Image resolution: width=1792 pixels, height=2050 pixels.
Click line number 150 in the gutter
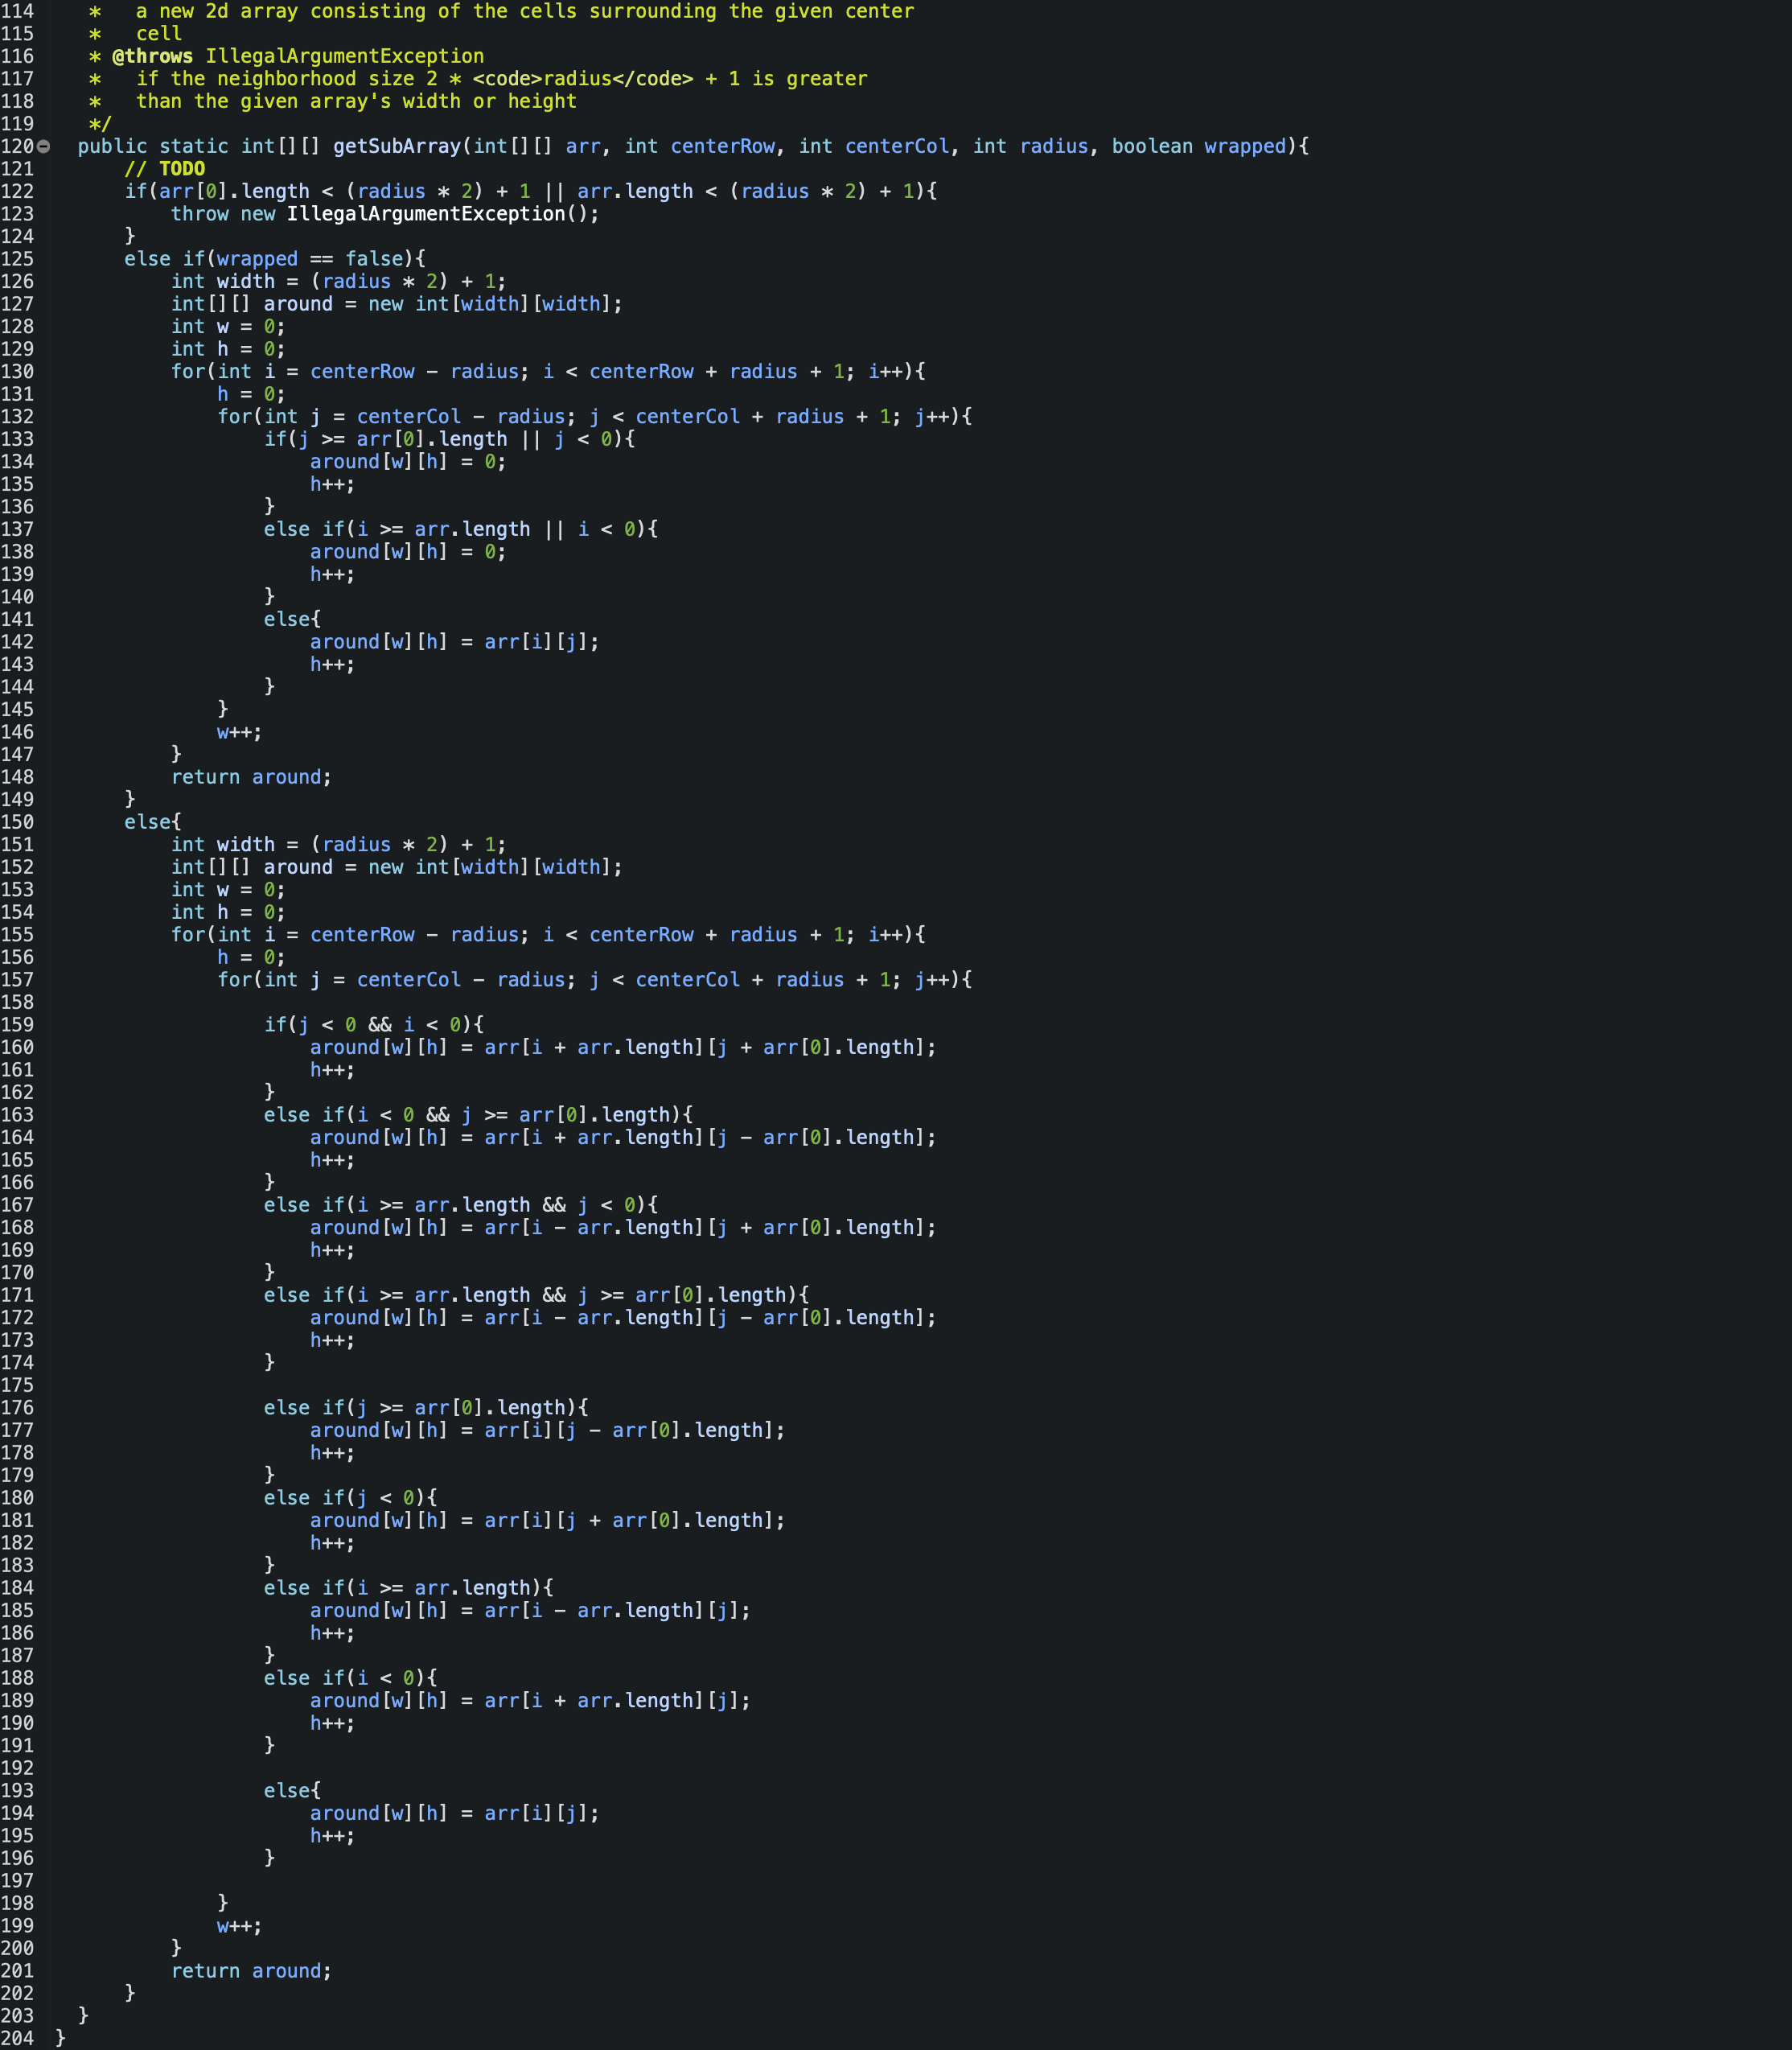[17, 821]
